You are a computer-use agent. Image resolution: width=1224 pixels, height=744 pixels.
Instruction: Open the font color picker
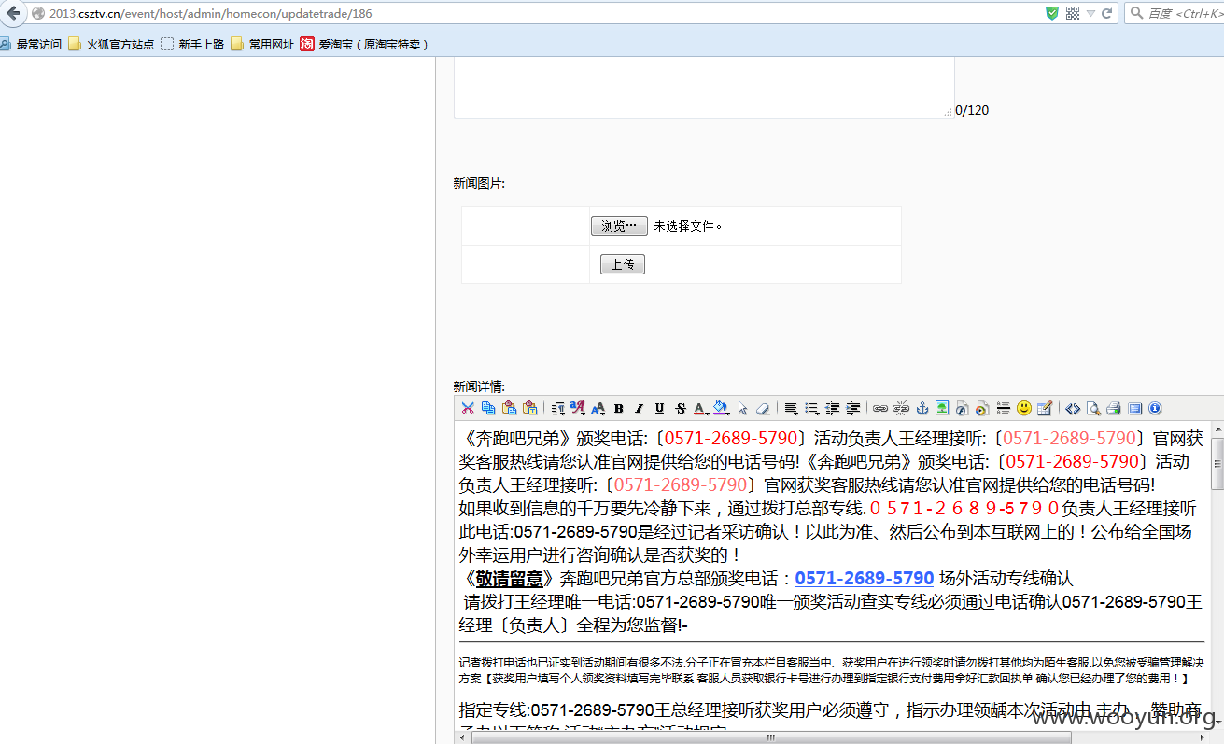[700, 408]
